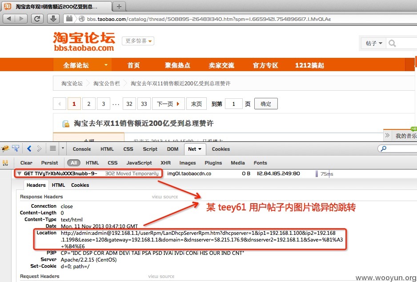Image resolution: width=417 pixels, height=282 pixels.
Task: Open downloads with the down-arrow button
Action: point(53,19)
